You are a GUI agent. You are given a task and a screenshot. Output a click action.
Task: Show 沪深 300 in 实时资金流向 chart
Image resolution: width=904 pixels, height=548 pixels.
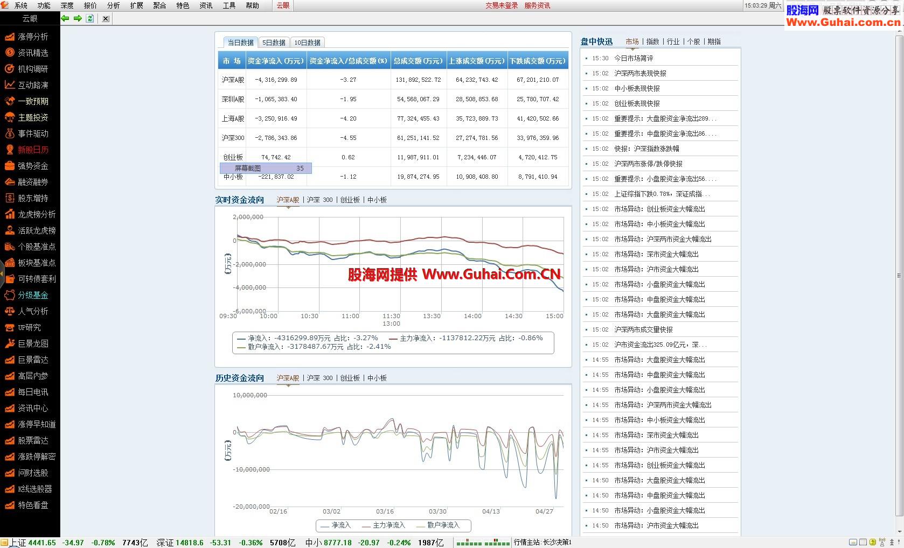[x=320, y=200]
